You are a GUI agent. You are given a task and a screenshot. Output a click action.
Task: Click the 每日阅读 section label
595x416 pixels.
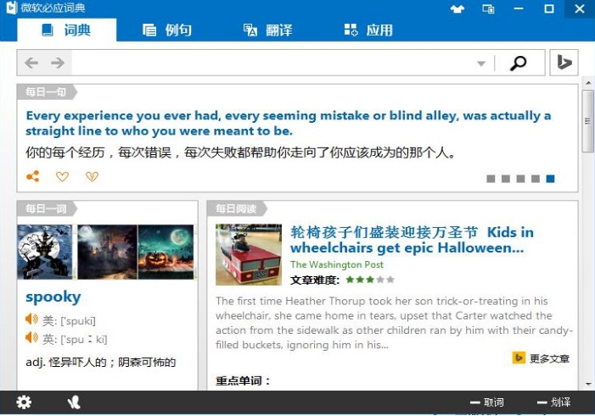point(236,208)
